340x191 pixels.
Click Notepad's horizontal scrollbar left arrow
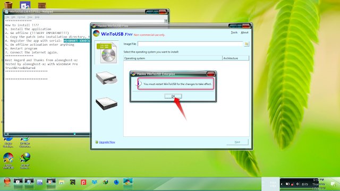point(6,134)
